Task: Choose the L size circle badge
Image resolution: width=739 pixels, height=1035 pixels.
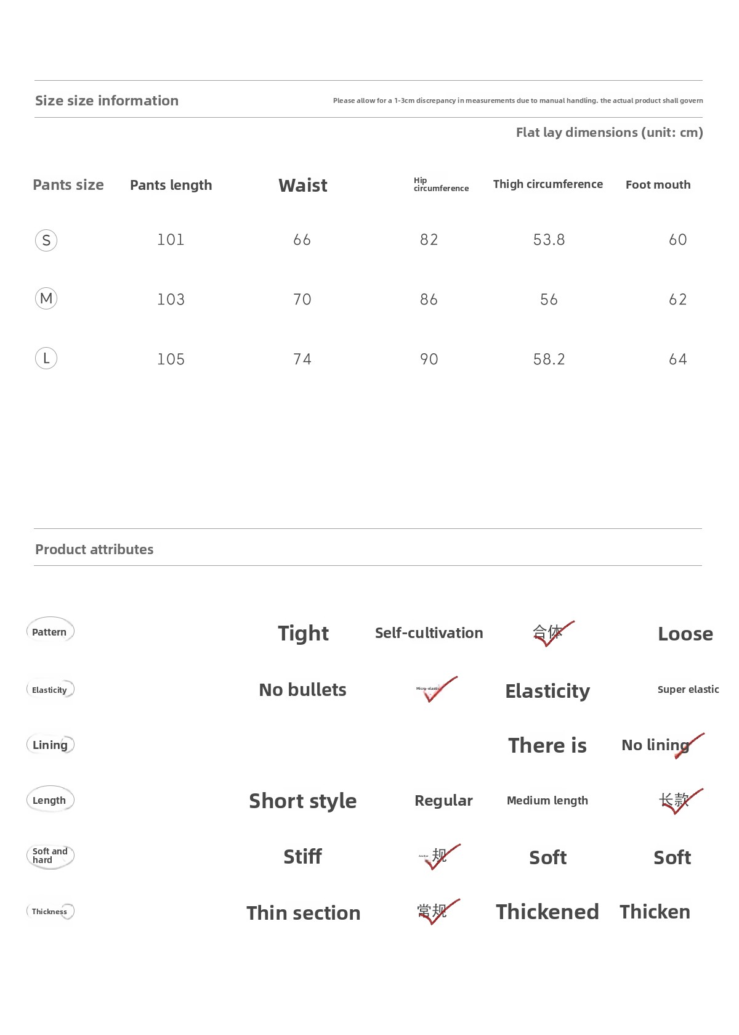Action: (46, 358)
